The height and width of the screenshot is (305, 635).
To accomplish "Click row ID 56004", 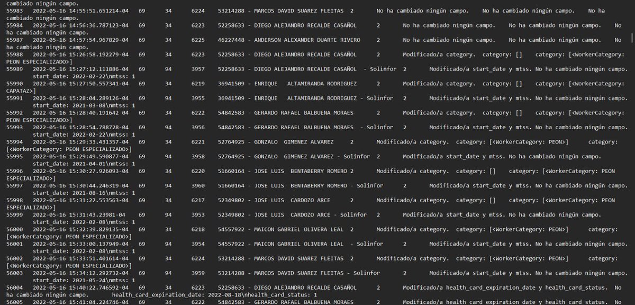I will [x=15, y=288].
